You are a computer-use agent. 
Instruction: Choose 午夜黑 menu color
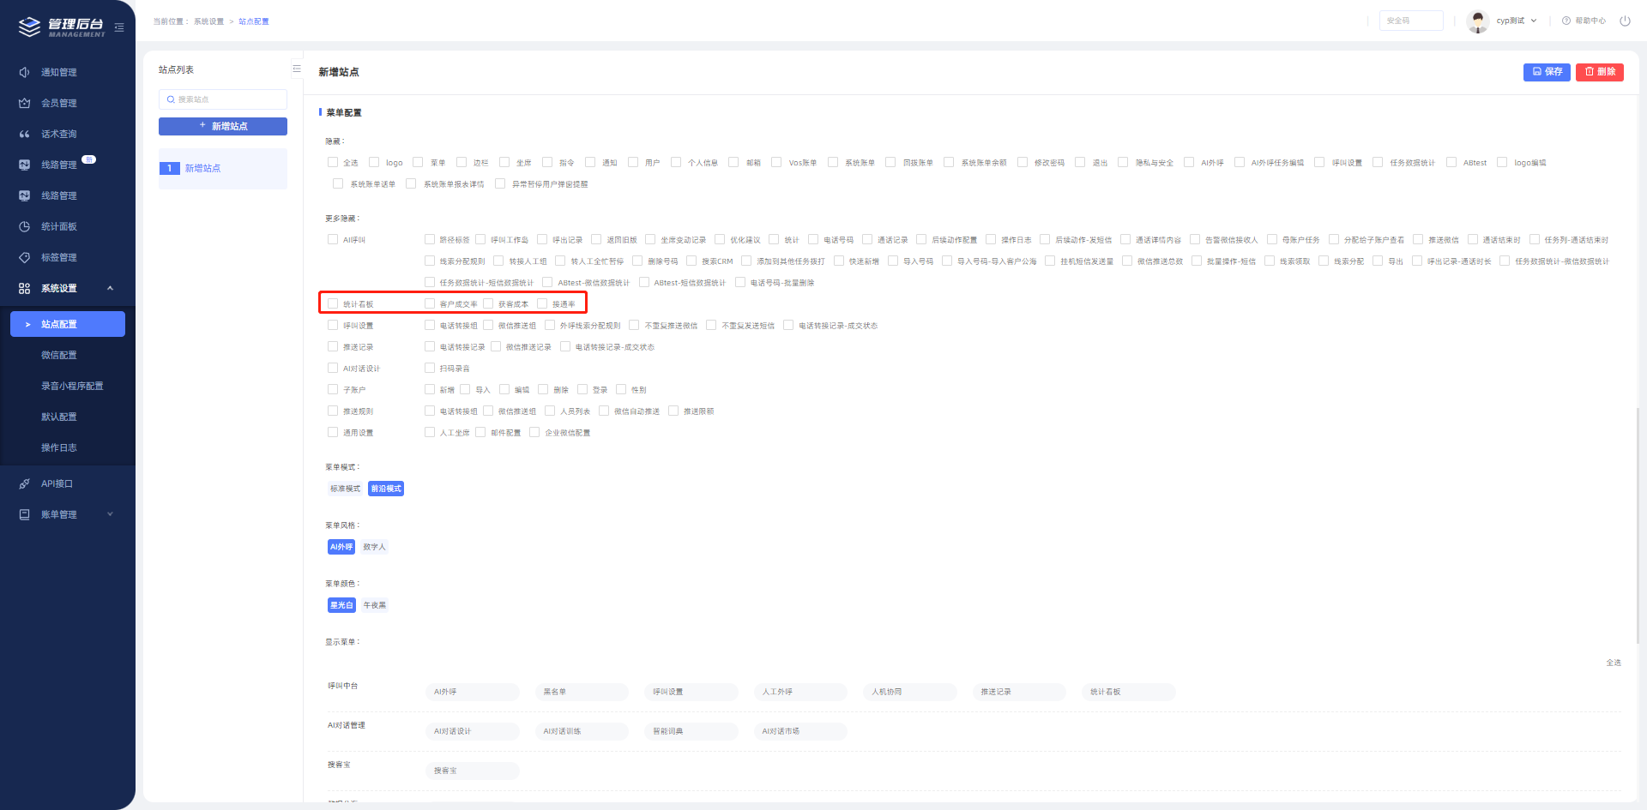pyautogui.click(x=375, y=605)
